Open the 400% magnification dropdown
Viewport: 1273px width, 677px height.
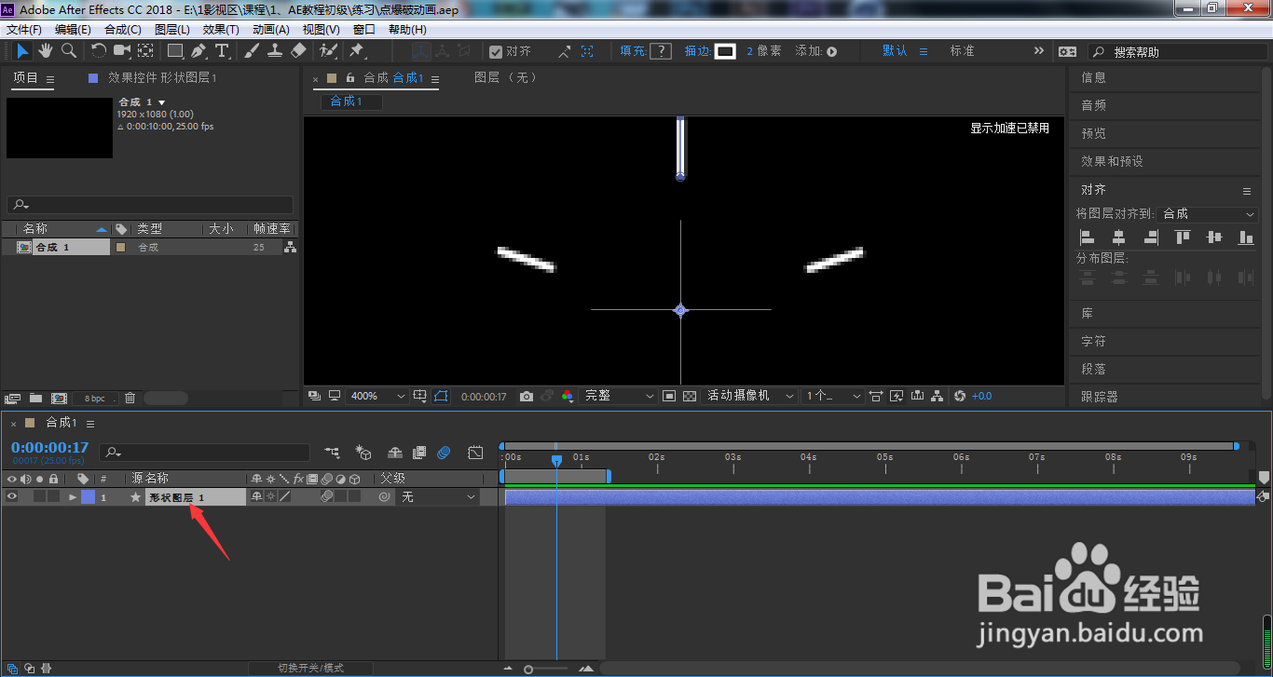click(376, 396)
